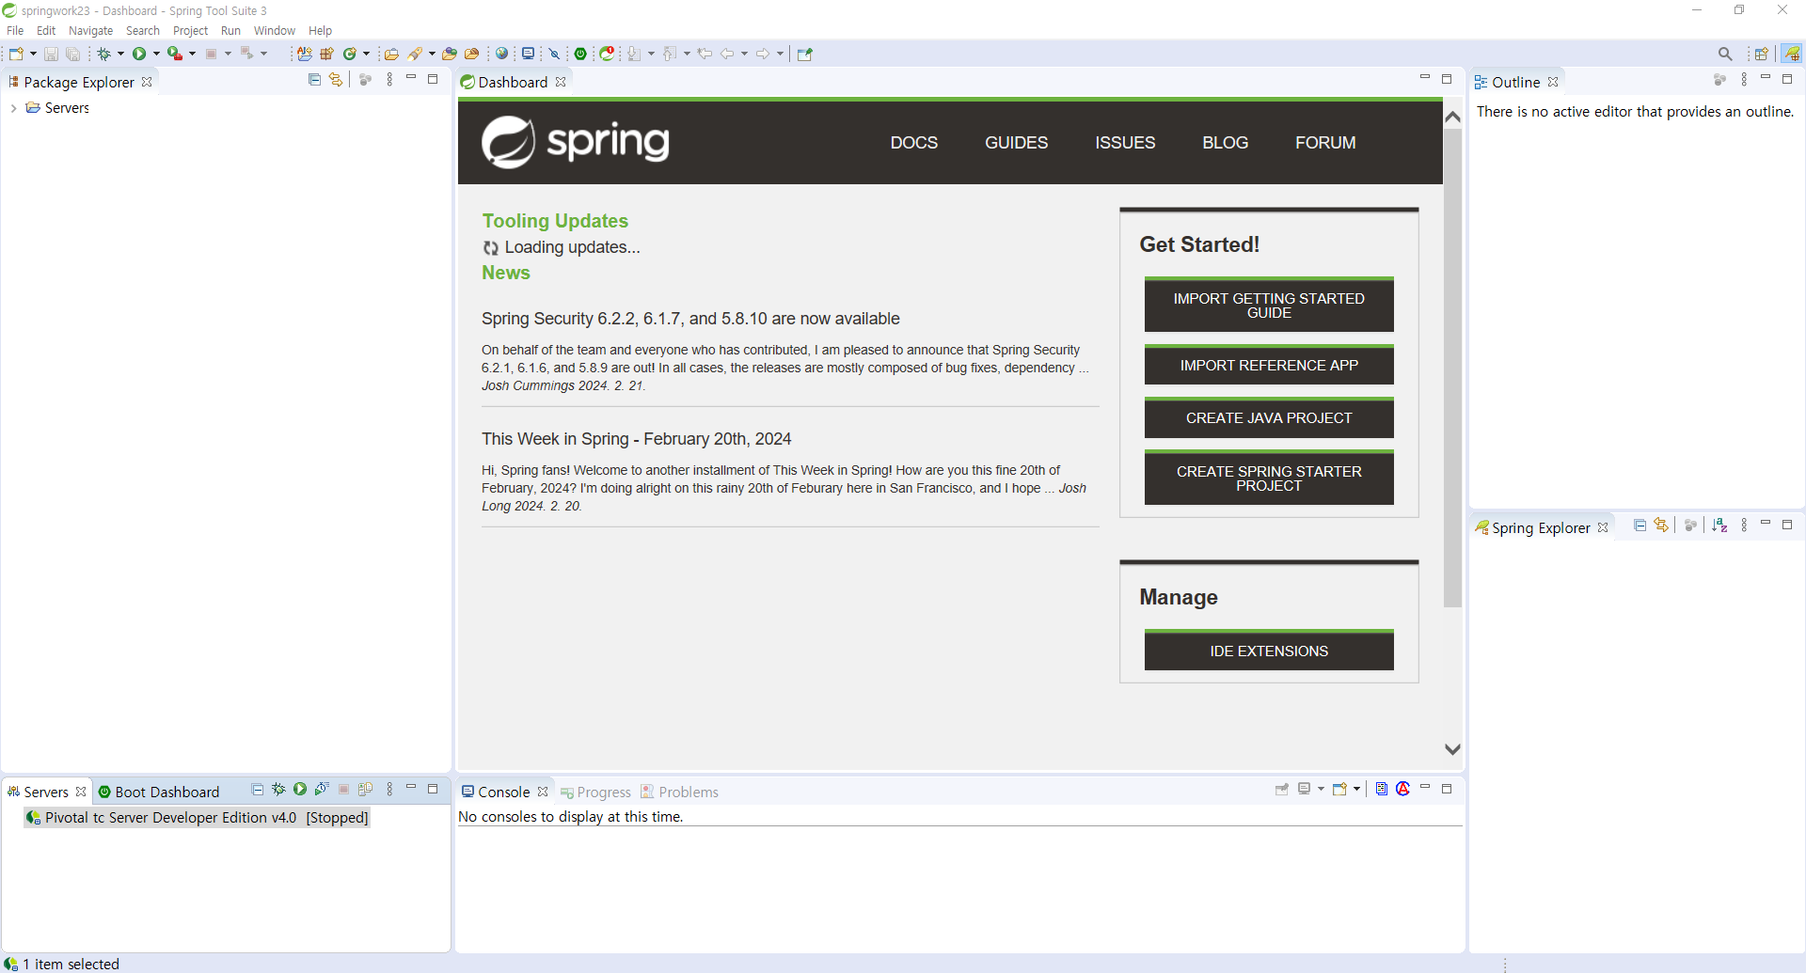Viewport: 1806px width, 973px height.
Task: Click the Debug bug toolbar icon
Action: (x=103, y=54)
